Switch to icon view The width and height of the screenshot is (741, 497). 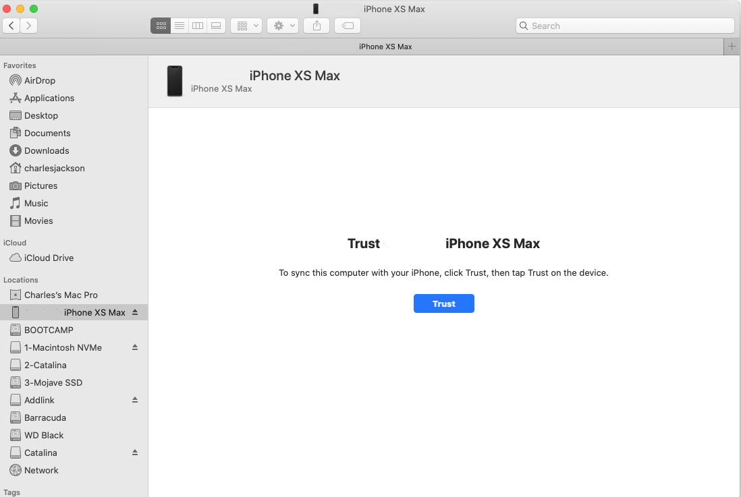click(x=161, y=26)
